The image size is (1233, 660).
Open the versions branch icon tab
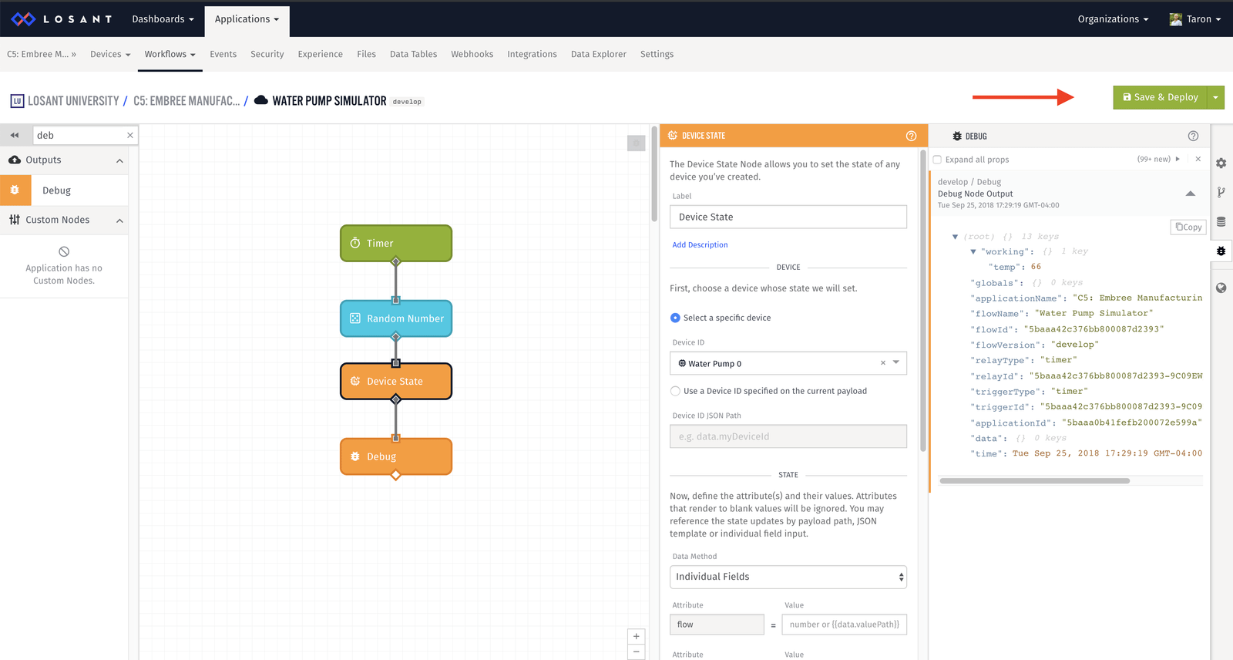pyautogui.click(x=1221, y=192)
